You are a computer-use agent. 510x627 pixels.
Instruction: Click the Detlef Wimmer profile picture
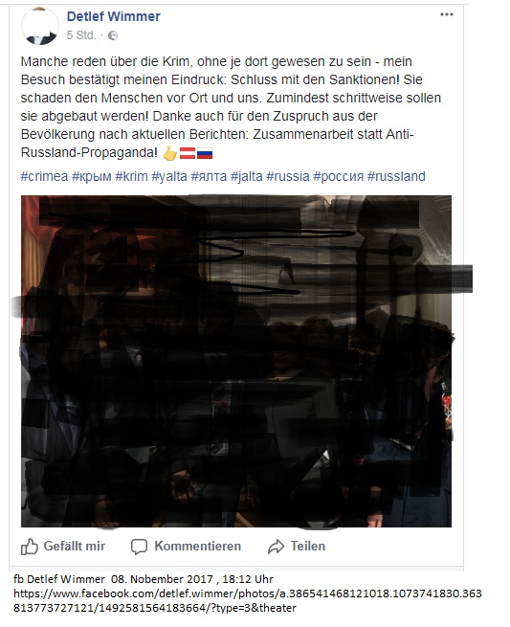tap(40, 26)
